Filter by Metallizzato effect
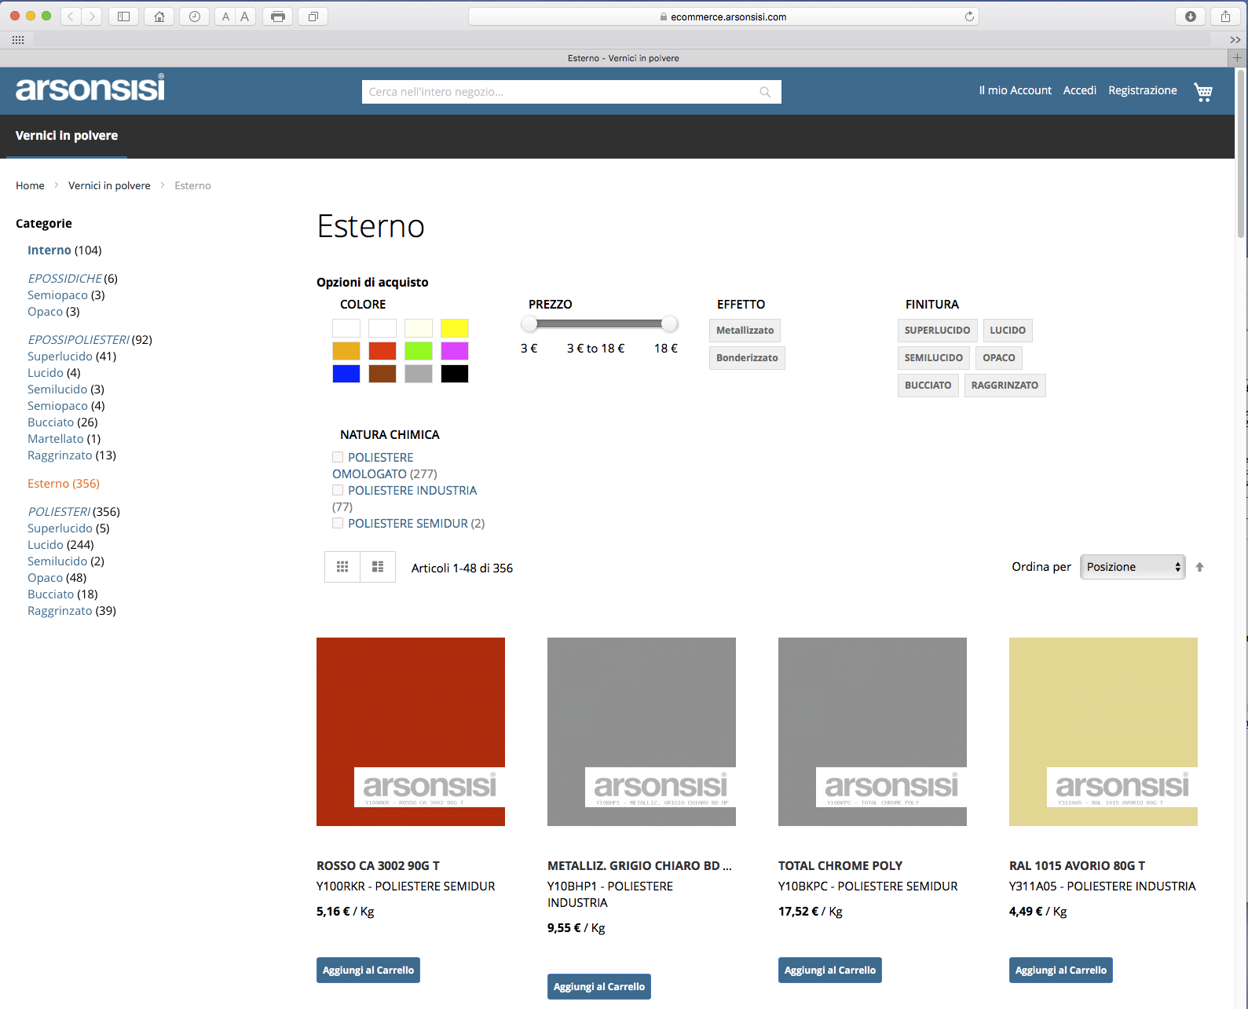The image size is (1248, 1009). tap(745, 331)
